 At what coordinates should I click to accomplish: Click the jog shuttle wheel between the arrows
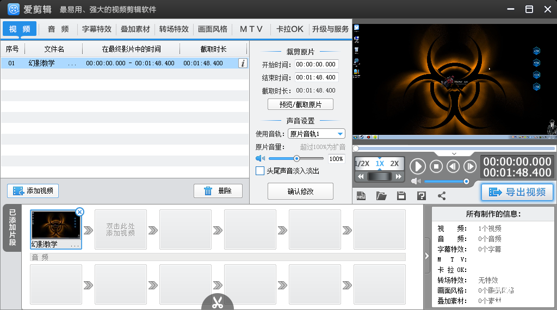(x=379, y=177)
